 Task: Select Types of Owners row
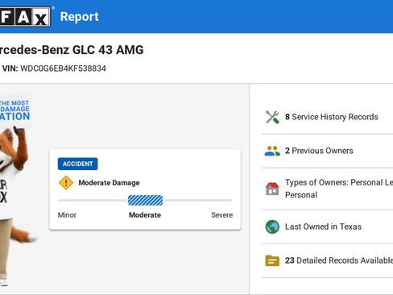(328, 189)
